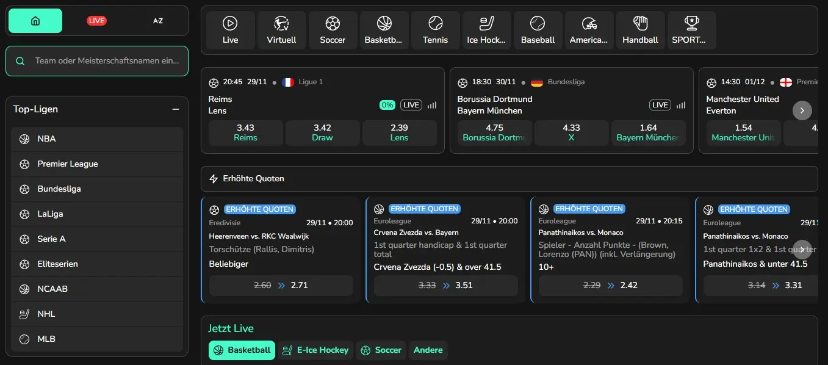828x365 pixels.
Task: Open Premier League from Top-Ligen
Action: pyautogui.click(x=97, y=164)
